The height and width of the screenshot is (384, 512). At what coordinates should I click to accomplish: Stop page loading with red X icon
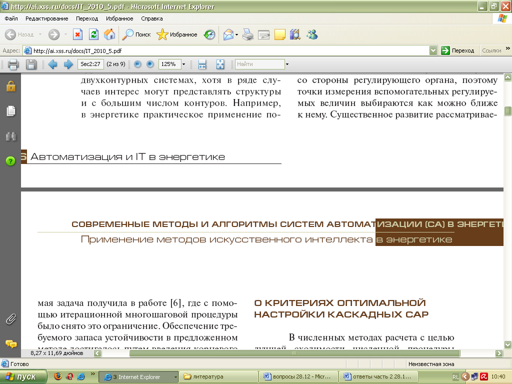77,34
